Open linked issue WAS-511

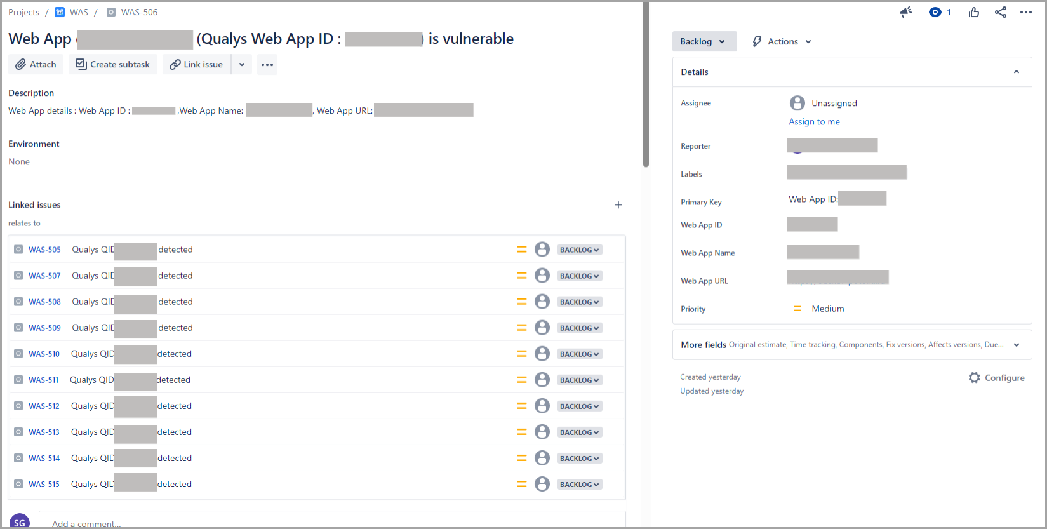point(43,380)
